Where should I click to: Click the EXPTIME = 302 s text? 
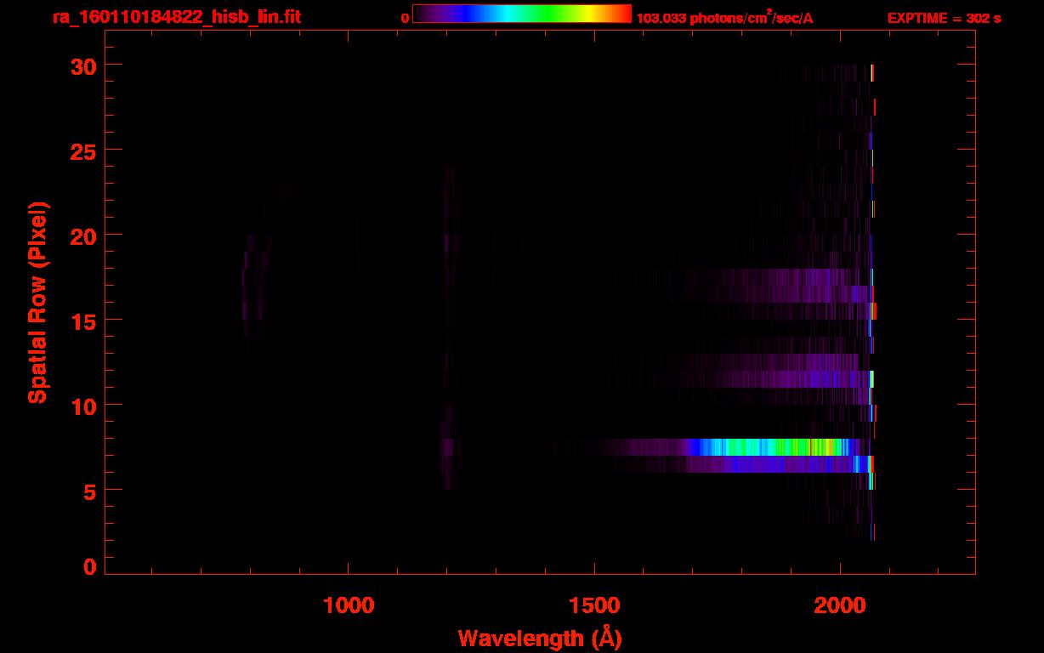click(944, 19)
